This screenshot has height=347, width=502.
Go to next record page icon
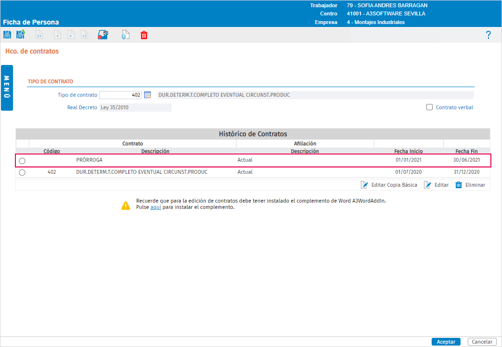pos(71,35)
